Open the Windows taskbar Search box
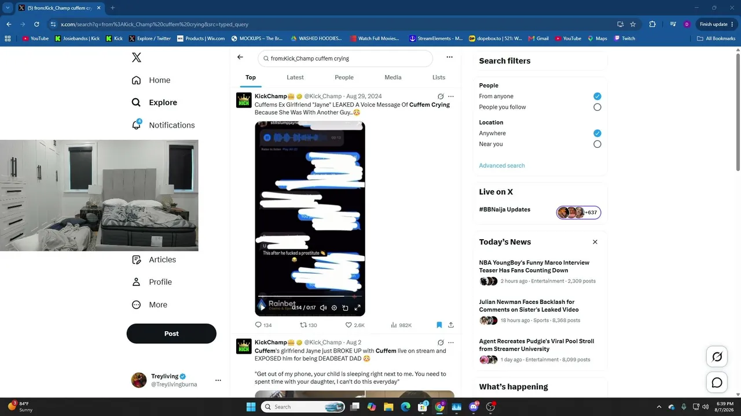The height and width of the screenshot is (416, 741). point(303,407)
